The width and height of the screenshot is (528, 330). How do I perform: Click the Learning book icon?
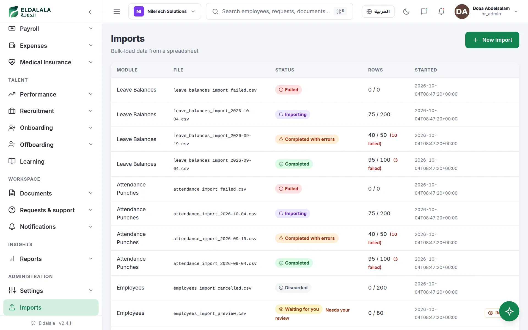(12, 161)
